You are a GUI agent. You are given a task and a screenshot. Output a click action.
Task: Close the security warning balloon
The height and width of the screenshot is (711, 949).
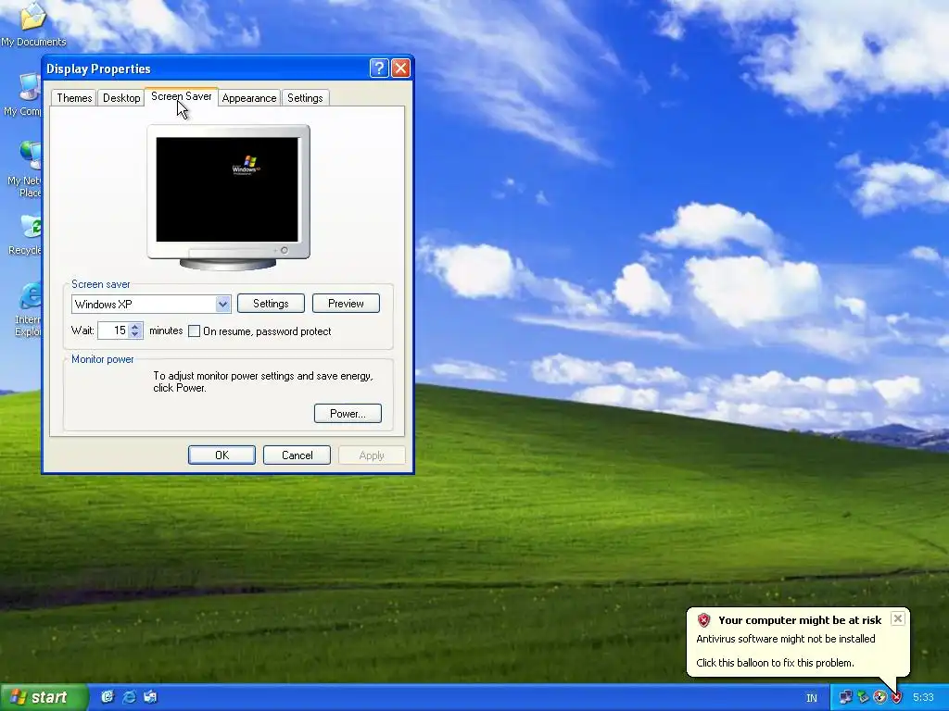898,618
